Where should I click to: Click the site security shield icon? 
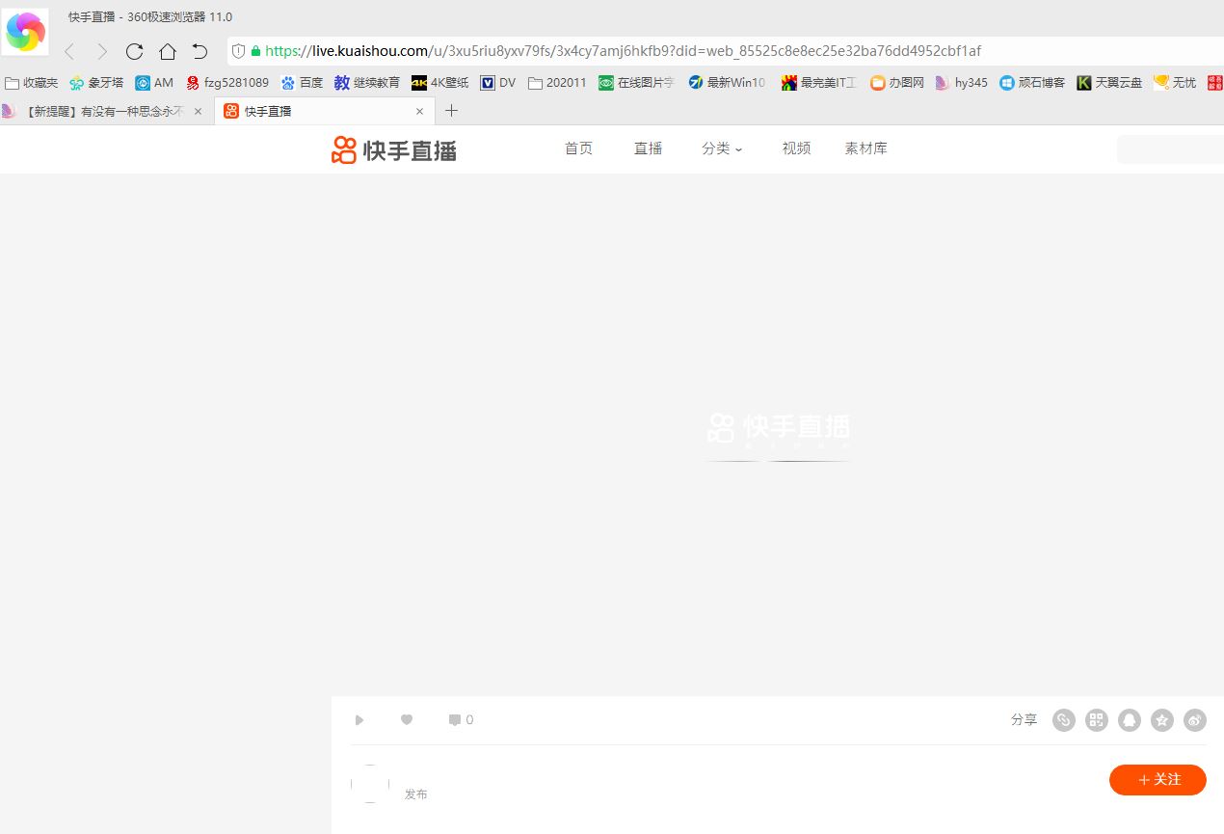(x=237, y=51)
